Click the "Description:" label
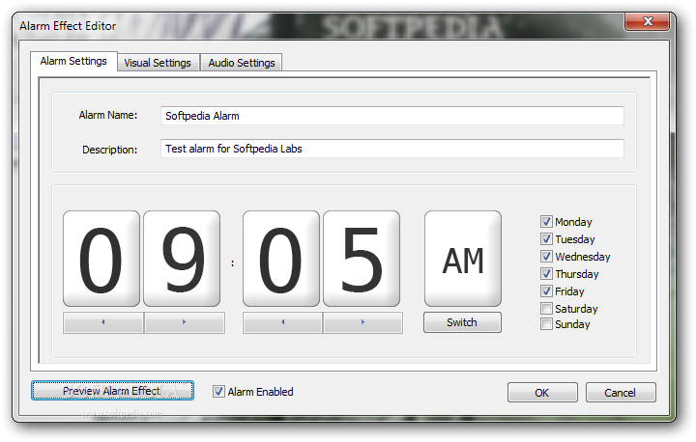Screen dimensions: 696x442 point(109,150)
